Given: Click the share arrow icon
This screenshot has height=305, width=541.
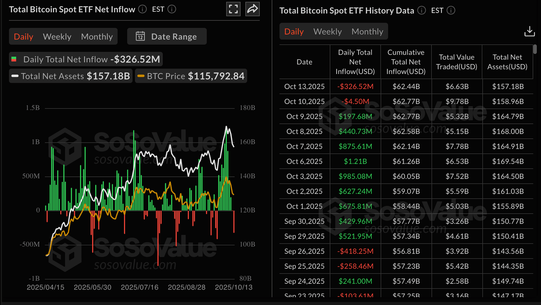Looking at the screenshot, I should (x=253, y=9).
